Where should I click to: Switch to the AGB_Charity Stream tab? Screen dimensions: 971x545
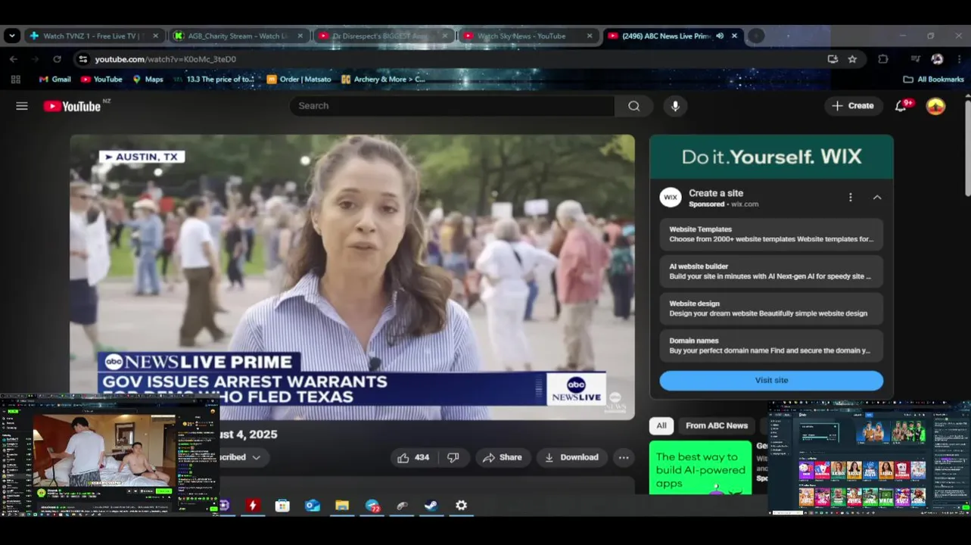click(x=237, y=36)
